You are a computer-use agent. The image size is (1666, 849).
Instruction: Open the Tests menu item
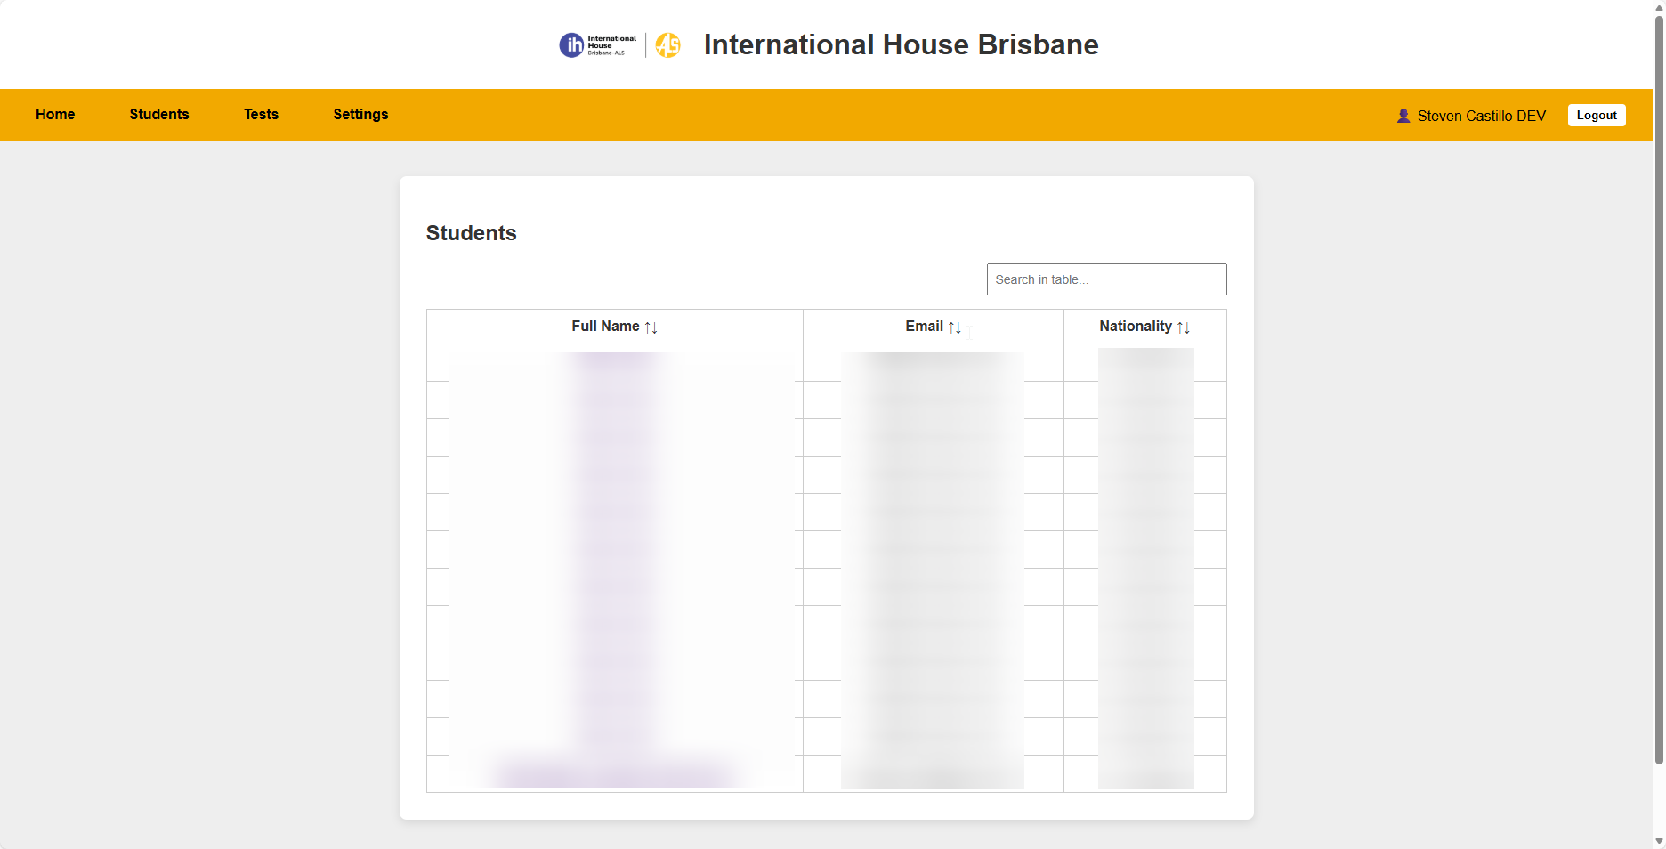(x=261, y=114)
